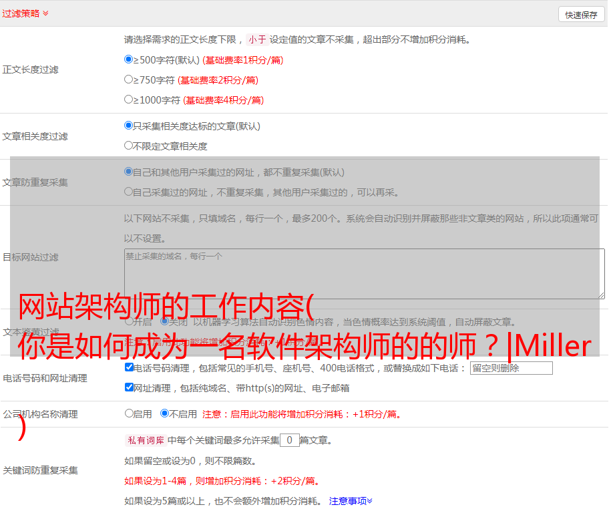The width and height of the screenshot is (609, 513).
Task: Enable 公司机构名称清理 with 启用 radio
Action: tap(129, 413)
